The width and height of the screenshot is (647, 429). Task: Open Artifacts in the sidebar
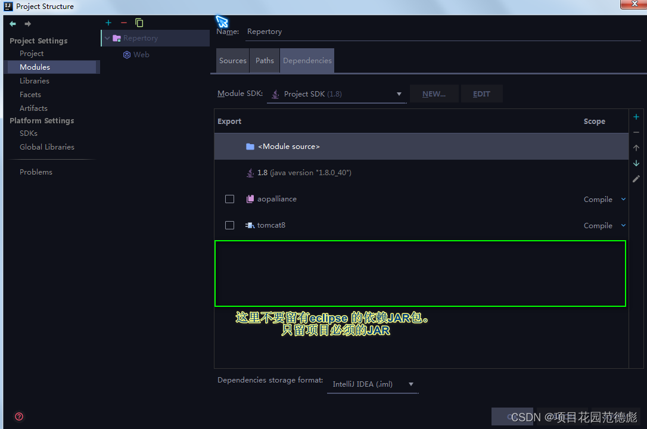point(33,108)
